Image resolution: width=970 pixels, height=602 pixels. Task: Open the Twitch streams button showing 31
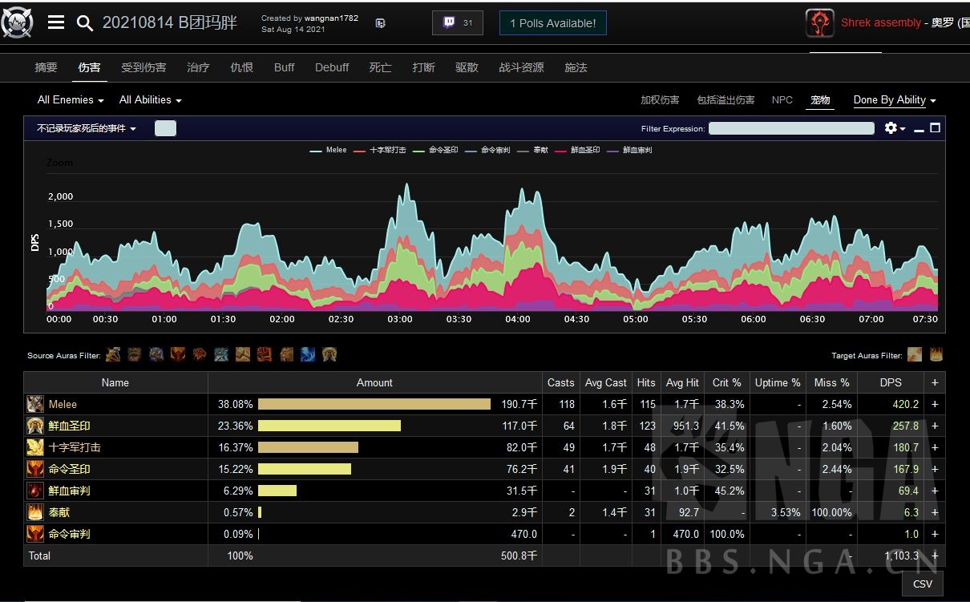(x=458, y=23)
